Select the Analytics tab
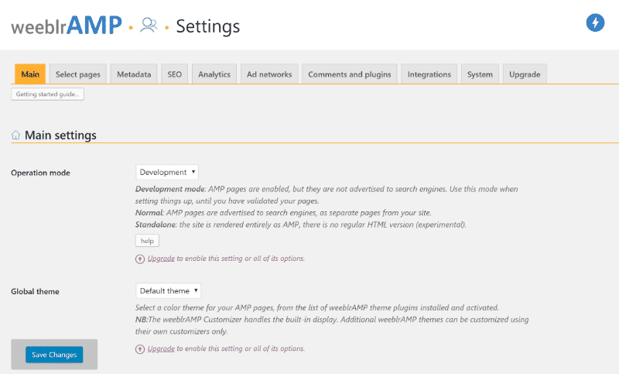The width and height of the screenshot is (619, 374). (214, 74)
